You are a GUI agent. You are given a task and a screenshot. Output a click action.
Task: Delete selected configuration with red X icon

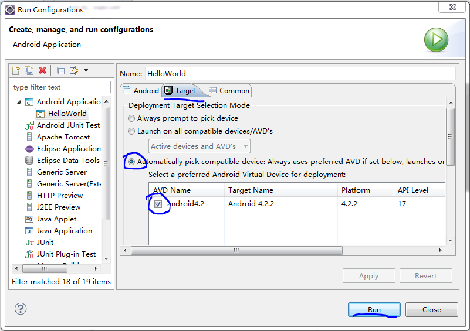(42, 71)
